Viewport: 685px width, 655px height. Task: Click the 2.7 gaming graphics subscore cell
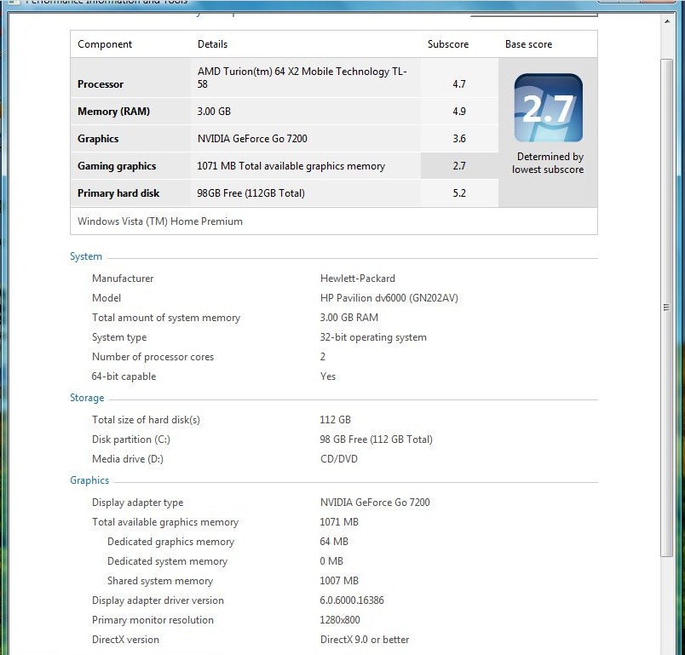coord(459,166)
